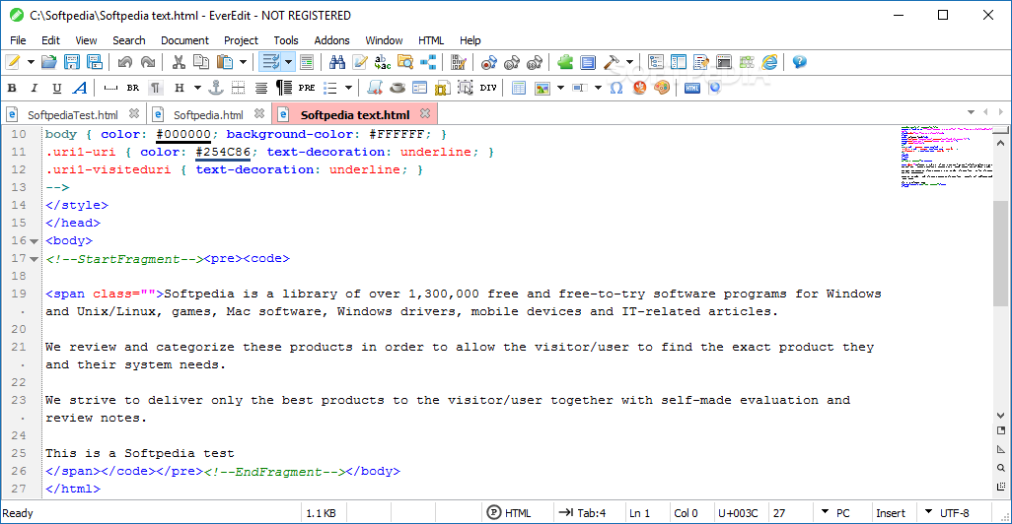Collapse fold marker on line 16
This screenshot has height=524, width=1012.
pyautogui.click(x=35, y=241)
